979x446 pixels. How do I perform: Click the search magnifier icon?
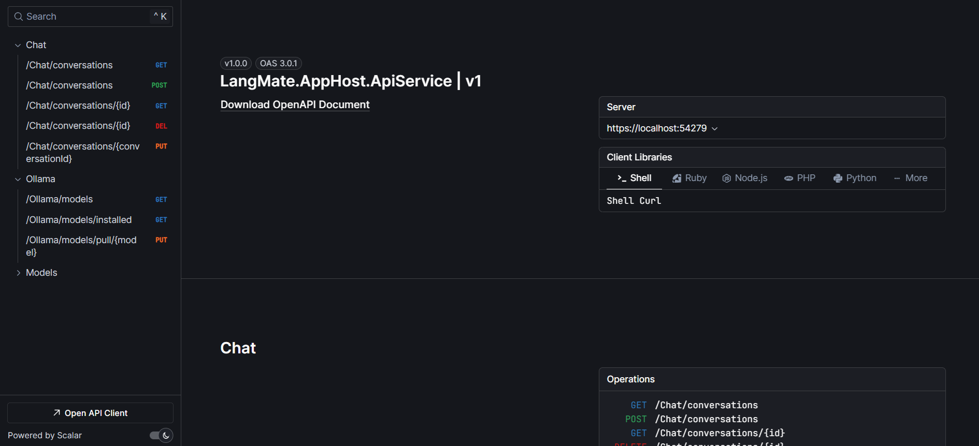click(19, 17)
